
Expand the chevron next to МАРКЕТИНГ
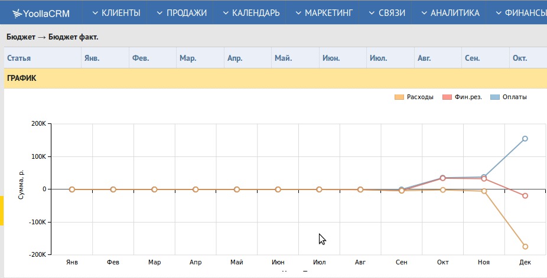[x=298, y=13]
